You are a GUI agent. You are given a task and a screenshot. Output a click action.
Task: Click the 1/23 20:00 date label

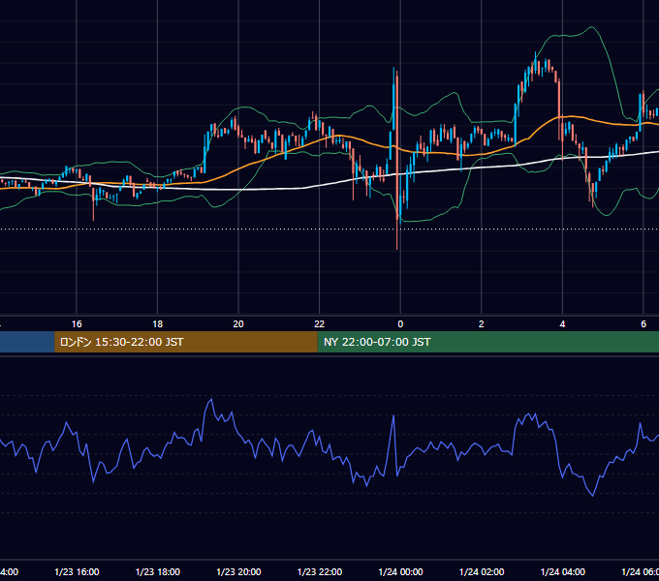(x=238, y=571)
